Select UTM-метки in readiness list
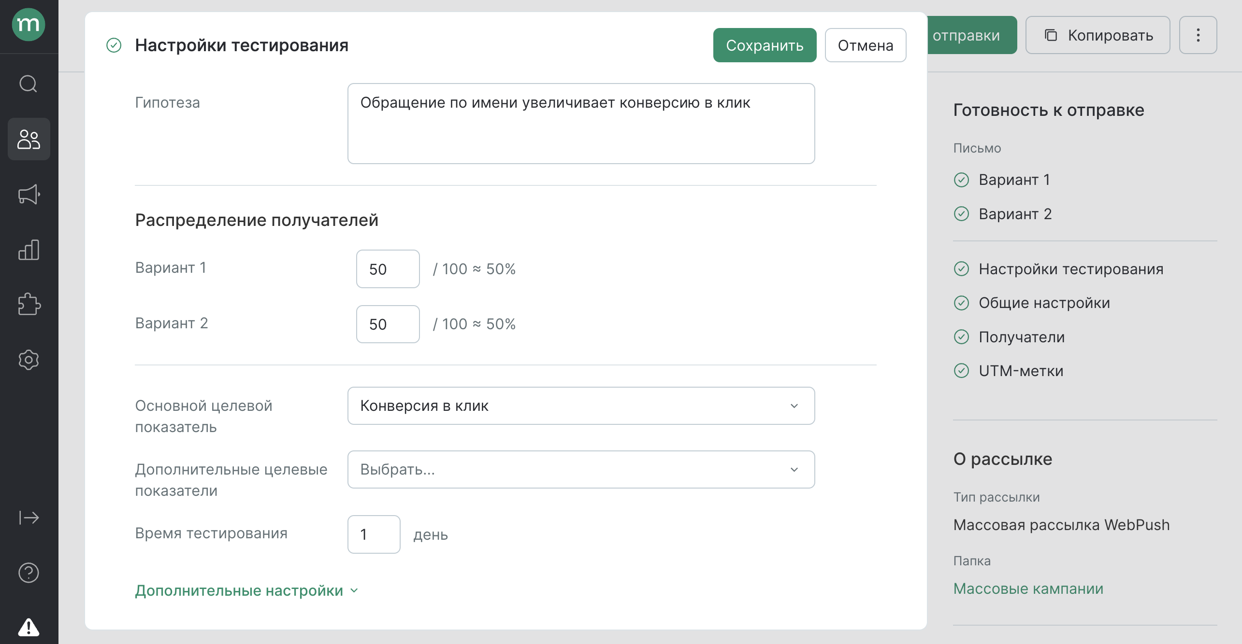 pyautogui.click(x=1021, y=371)
